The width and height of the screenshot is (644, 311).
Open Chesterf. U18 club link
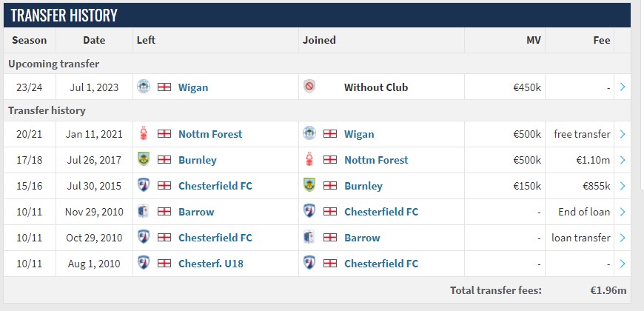point(211,264)
